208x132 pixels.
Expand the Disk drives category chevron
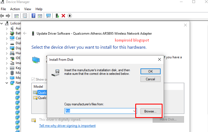(x=7, y=43)
